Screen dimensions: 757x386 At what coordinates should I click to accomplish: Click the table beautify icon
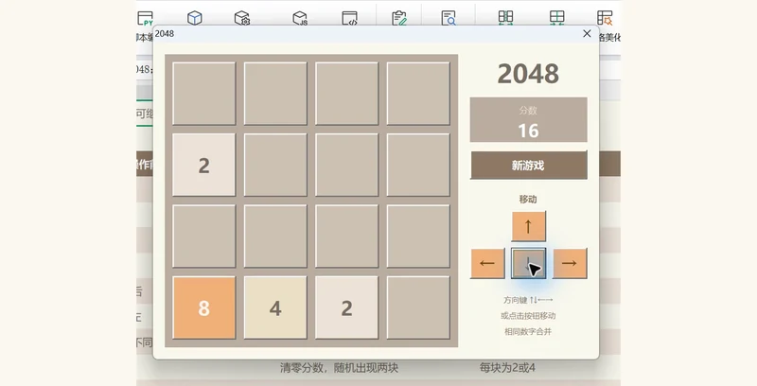point(605,18)
